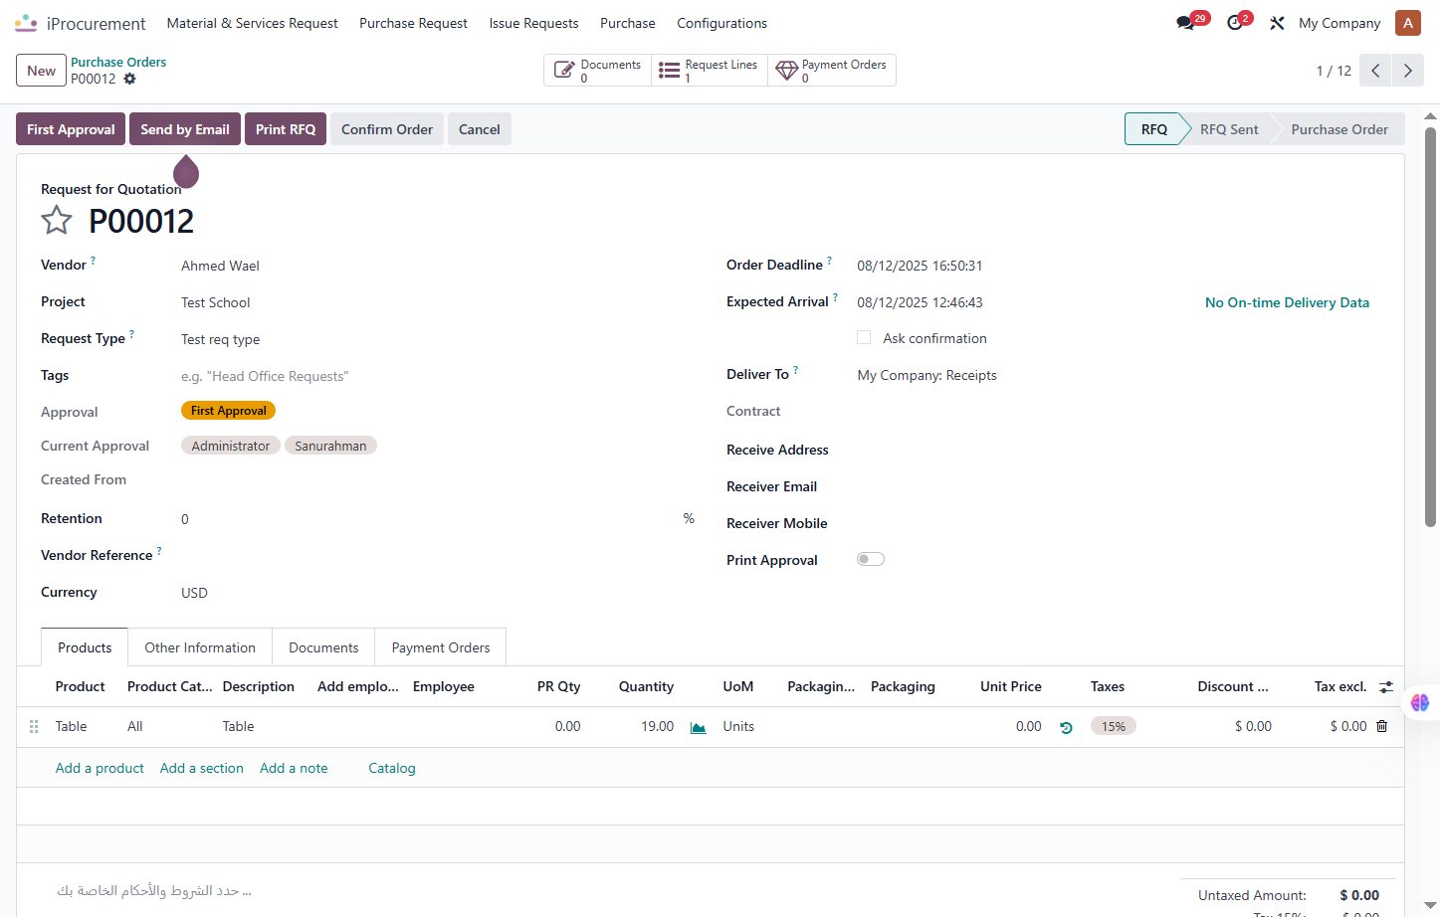Open the optional columns settings icon
This screenshot has width=1440, height=917.
[x=1386, y=687]
